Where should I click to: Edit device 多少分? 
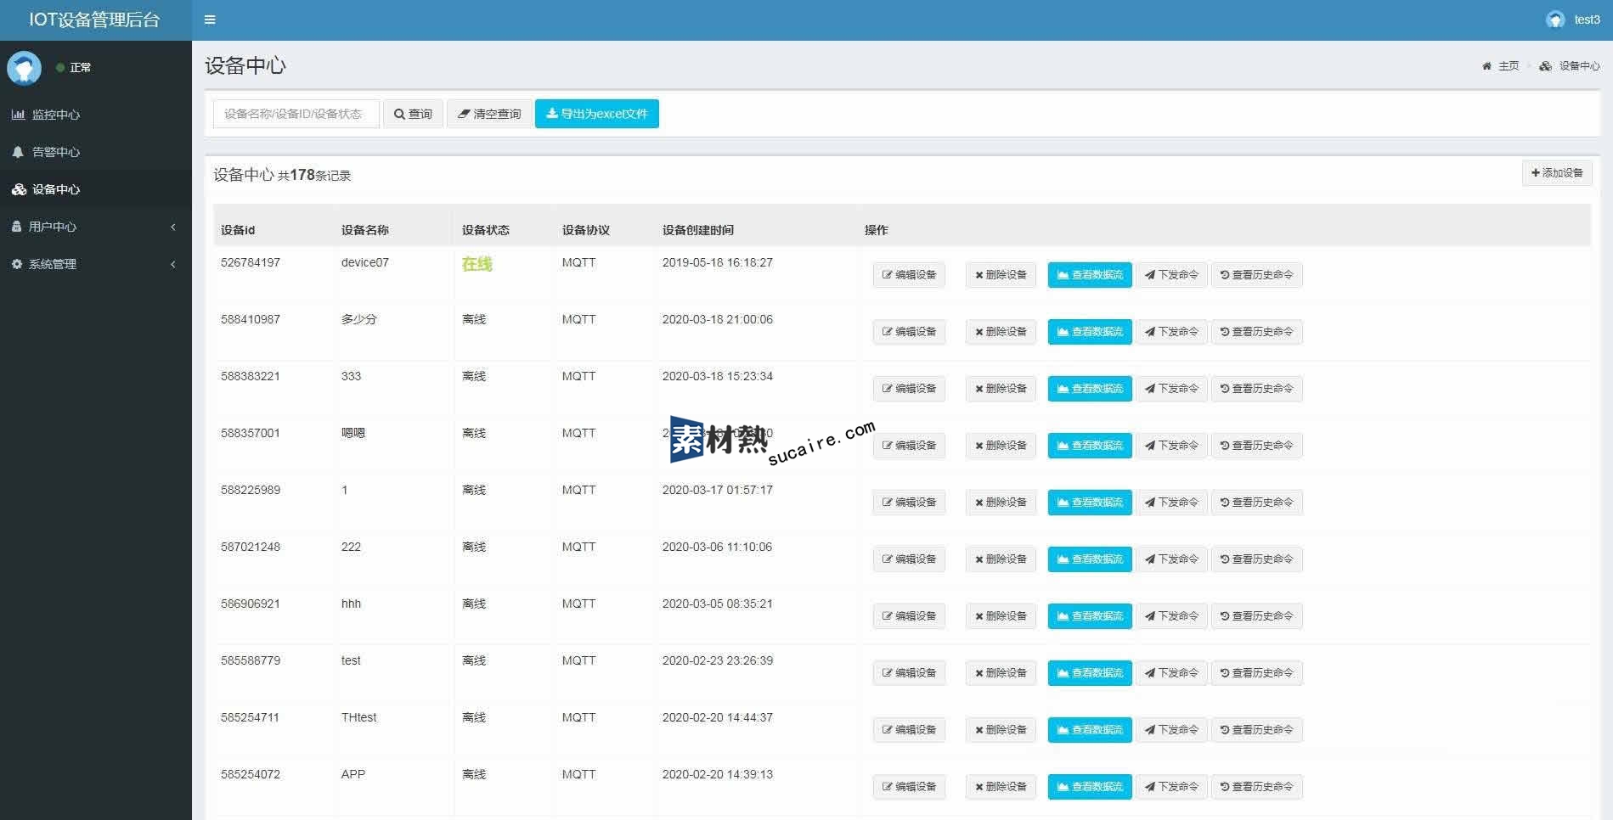(909, 332)
